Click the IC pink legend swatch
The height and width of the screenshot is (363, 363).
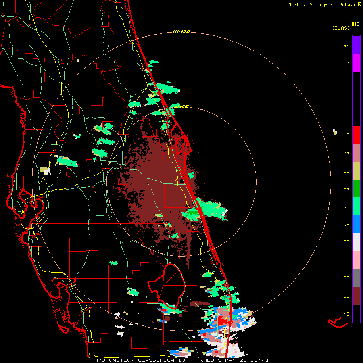coord(356,260)
